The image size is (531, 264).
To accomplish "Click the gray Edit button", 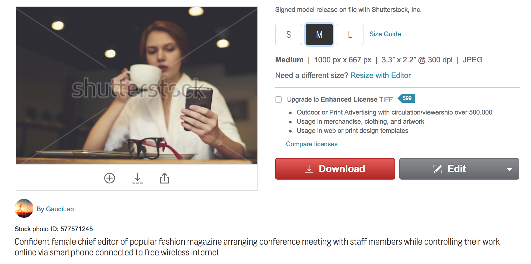I will click(x=450, y=169).
